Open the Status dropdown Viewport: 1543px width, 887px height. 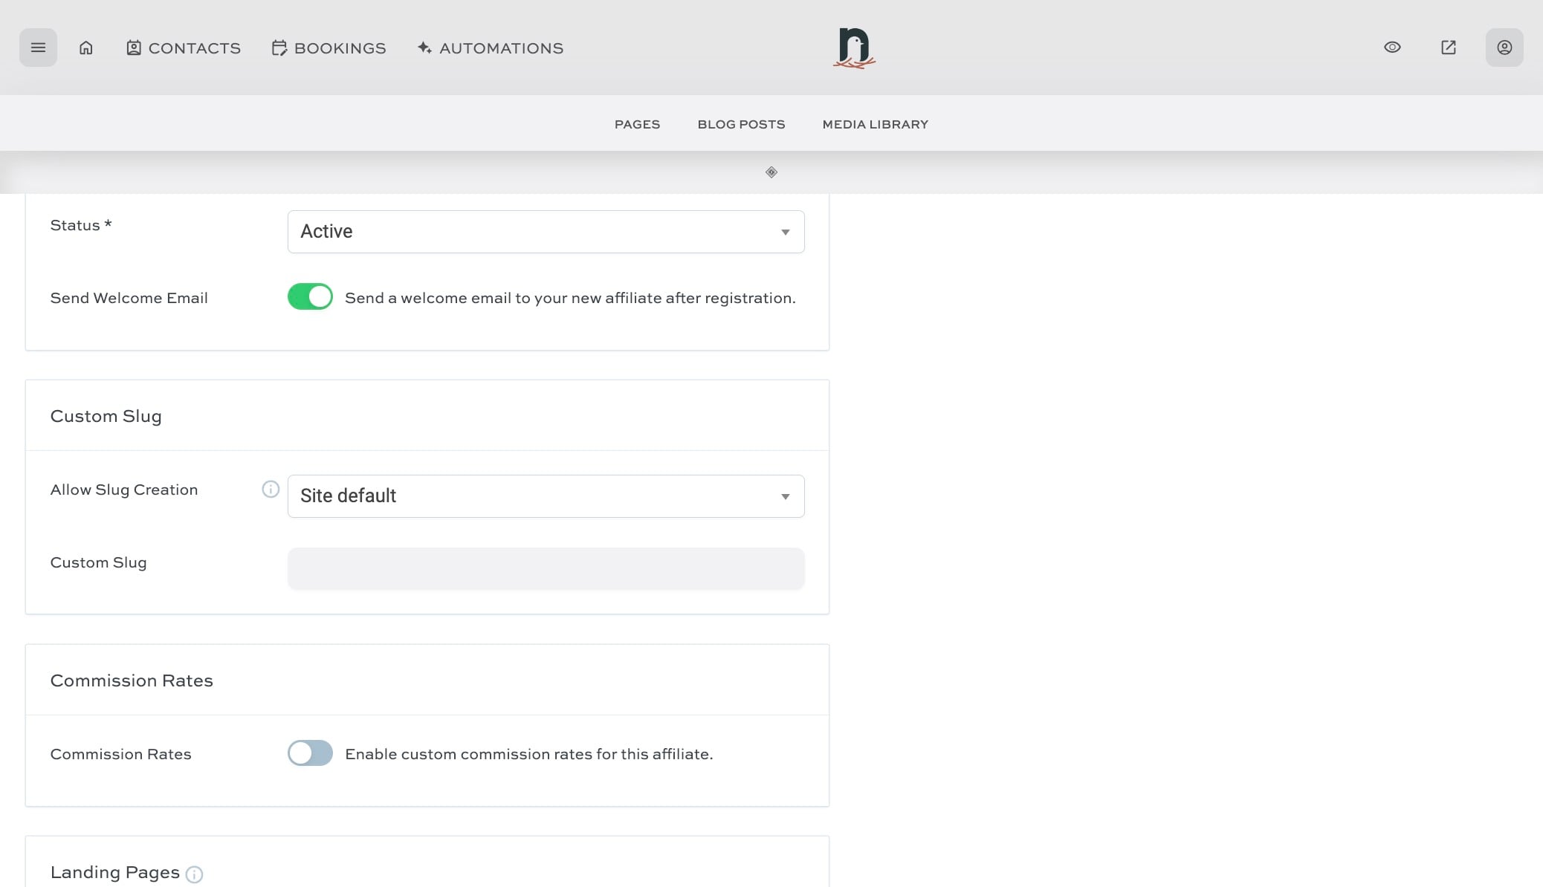546,231
